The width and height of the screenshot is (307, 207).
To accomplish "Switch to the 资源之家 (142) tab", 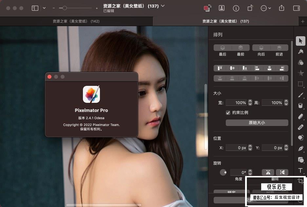I will click(x=76, y=21).
